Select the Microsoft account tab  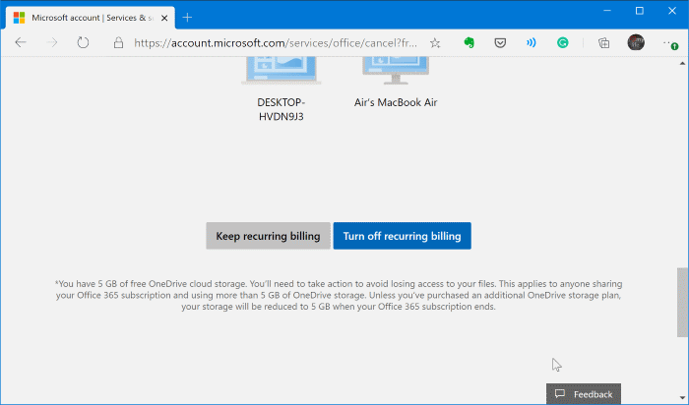coord(91,18)
